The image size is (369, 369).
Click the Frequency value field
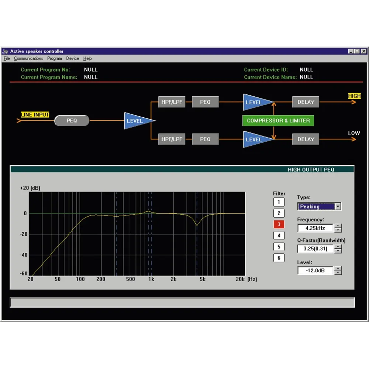315,228
